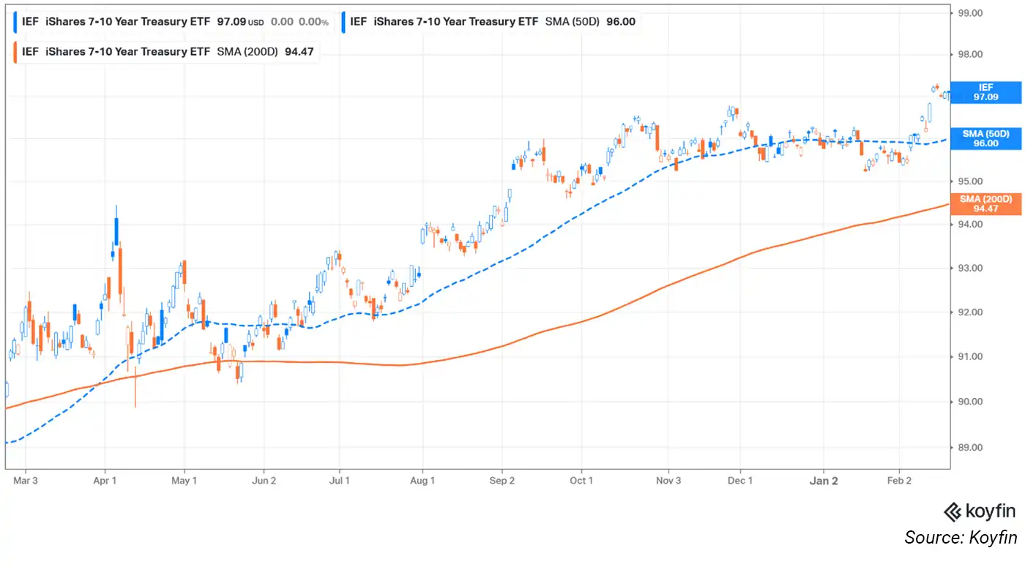Open the 'Source: Koyfin' attribution text
Screen dimensions: 1025x567
point(961,538)
